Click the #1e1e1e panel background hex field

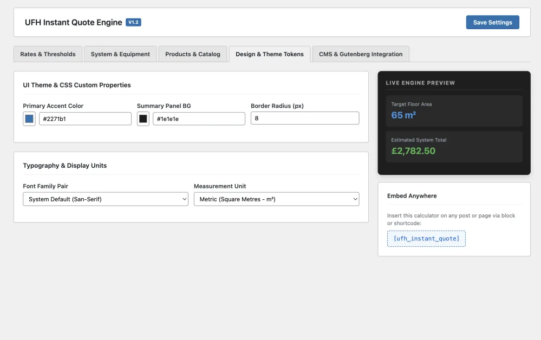pos(199,119)
